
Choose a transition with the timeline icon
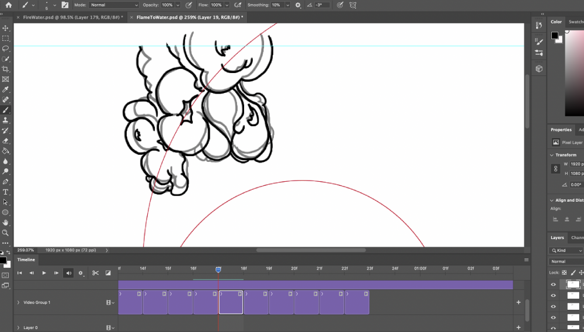point(108,273)
